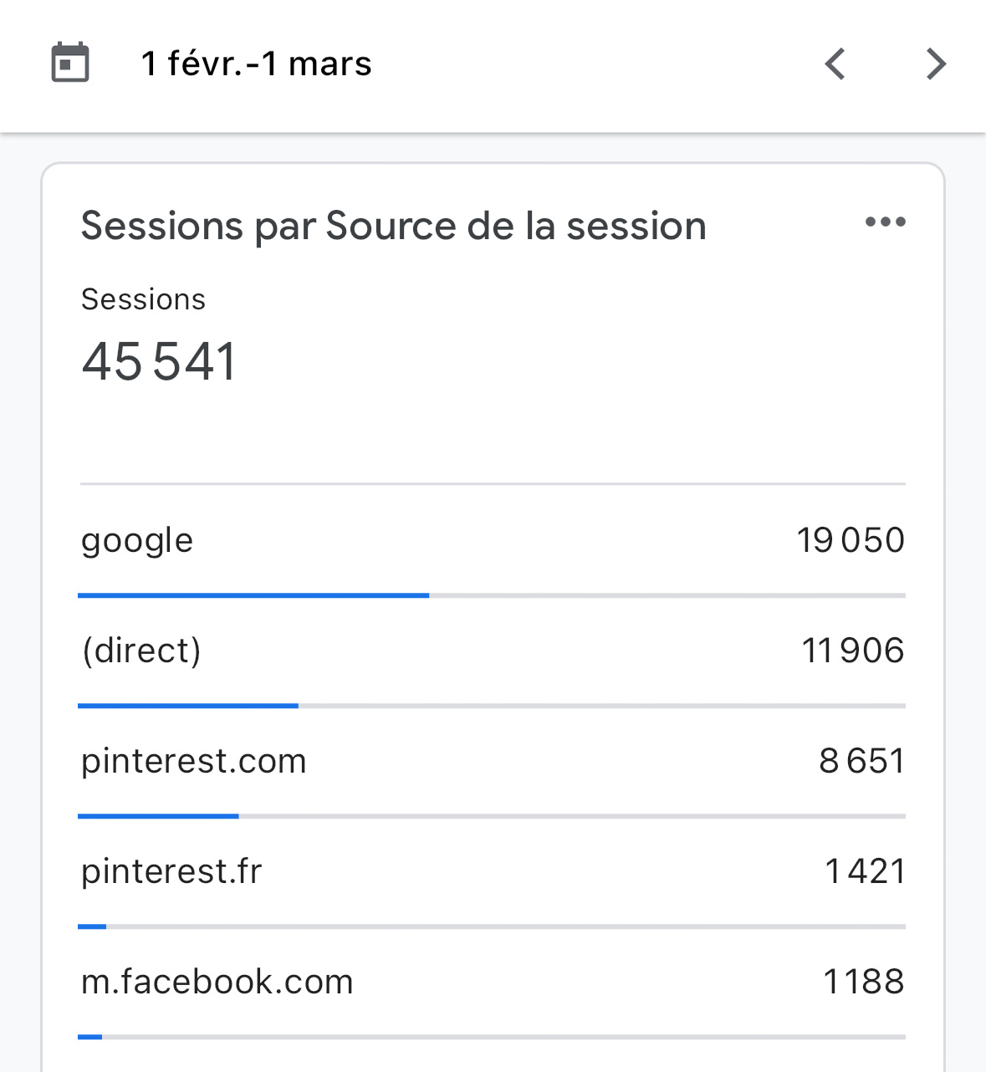This screenshot has width=986, height=1072.
Task: Click the 19 050 sessions value
Action: 850,540
